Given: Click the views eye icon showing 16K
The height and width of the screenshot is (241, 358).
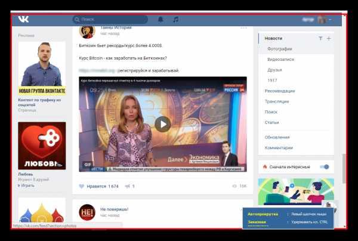Looking at the screenshot, I should (x=234, y=186).
